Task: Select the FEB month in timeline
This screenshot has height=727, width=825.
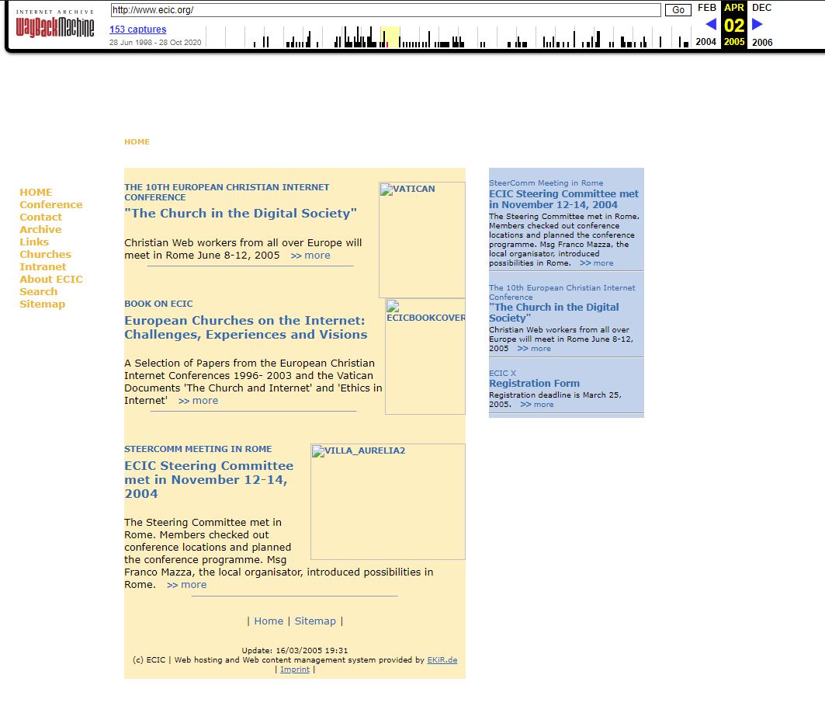Action: (706, 8)
